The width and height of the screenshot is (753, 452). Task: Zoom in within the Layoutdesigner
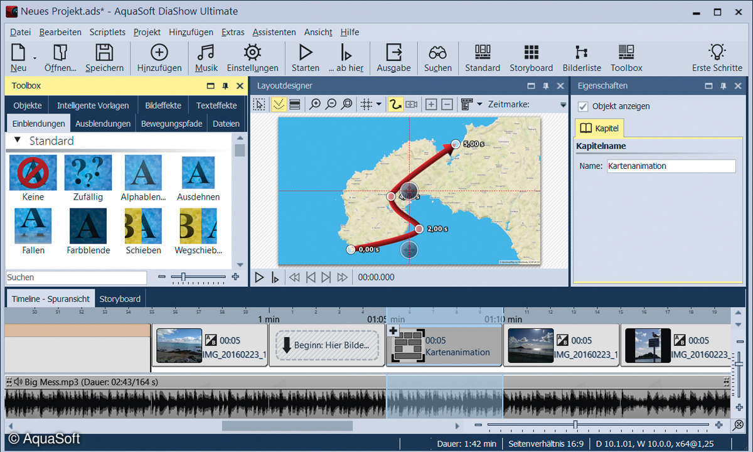tap(315, 104)
